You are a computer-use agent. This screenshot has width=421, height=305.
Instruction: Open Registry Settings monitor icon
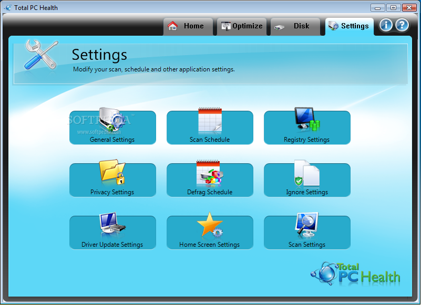click(307, 119)
